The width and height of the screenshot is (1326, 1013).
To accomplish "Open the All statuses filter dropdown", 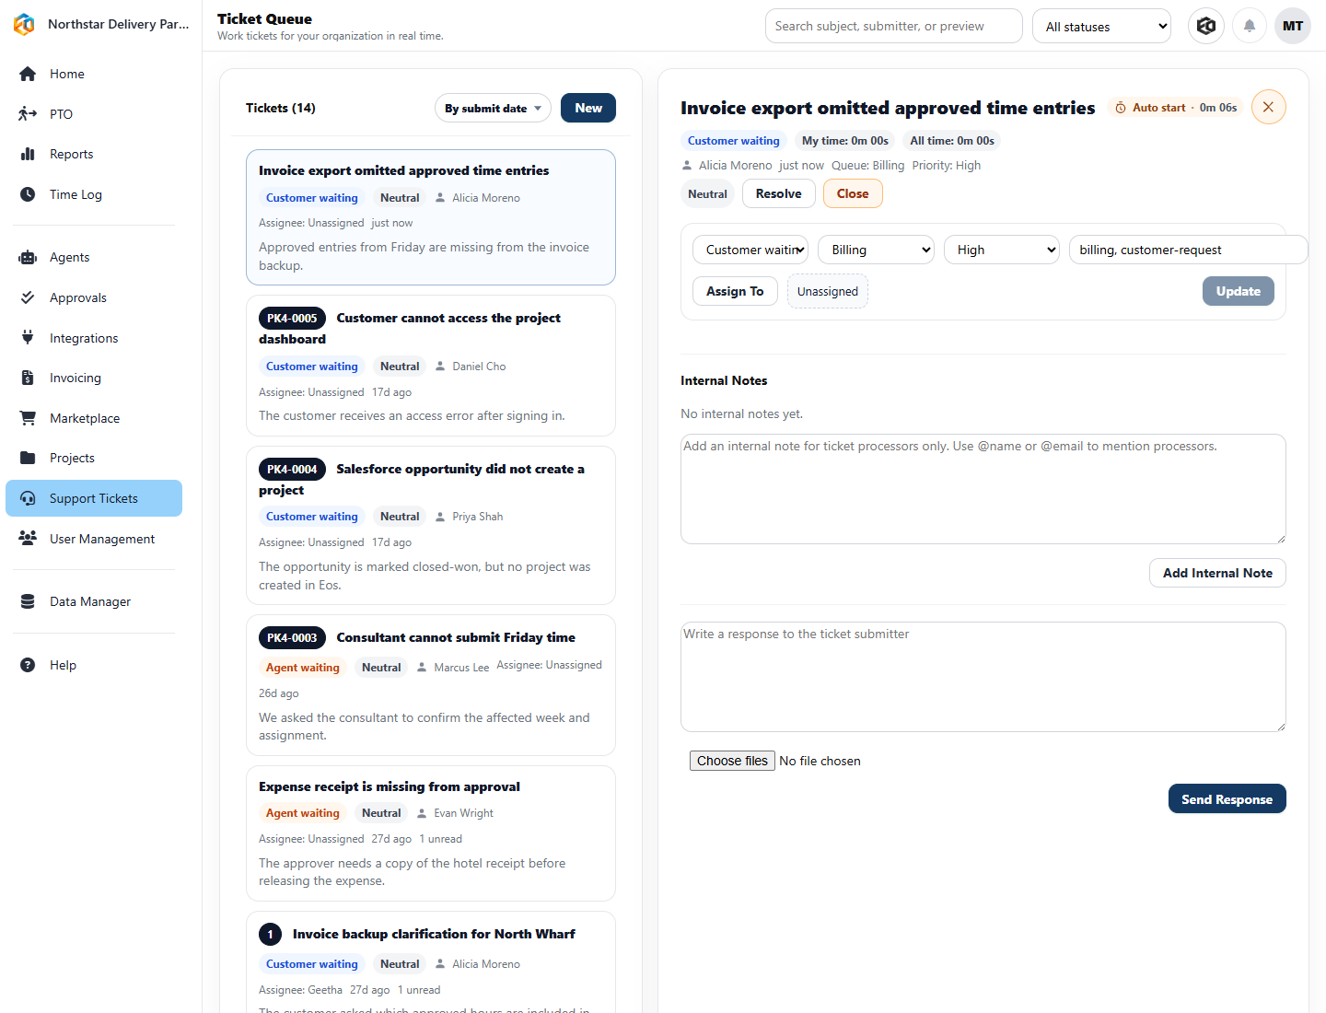I will 1101,26.
